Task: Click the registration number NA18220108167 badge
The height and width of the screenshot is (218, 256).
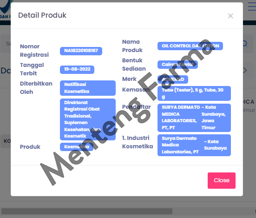Action: click(x=81, y=51)
